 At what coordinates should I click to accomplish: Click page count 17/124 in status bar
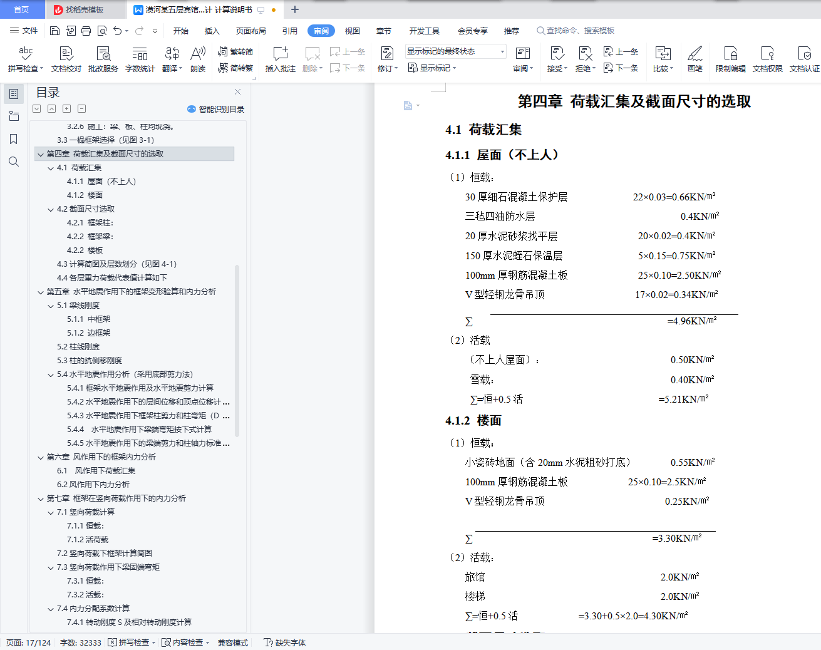click(29, 642)
